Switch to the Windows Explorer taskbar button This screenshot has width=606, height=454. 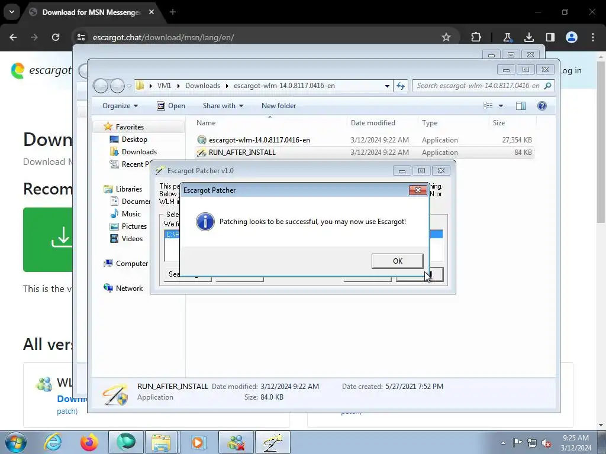pos(162,442)
